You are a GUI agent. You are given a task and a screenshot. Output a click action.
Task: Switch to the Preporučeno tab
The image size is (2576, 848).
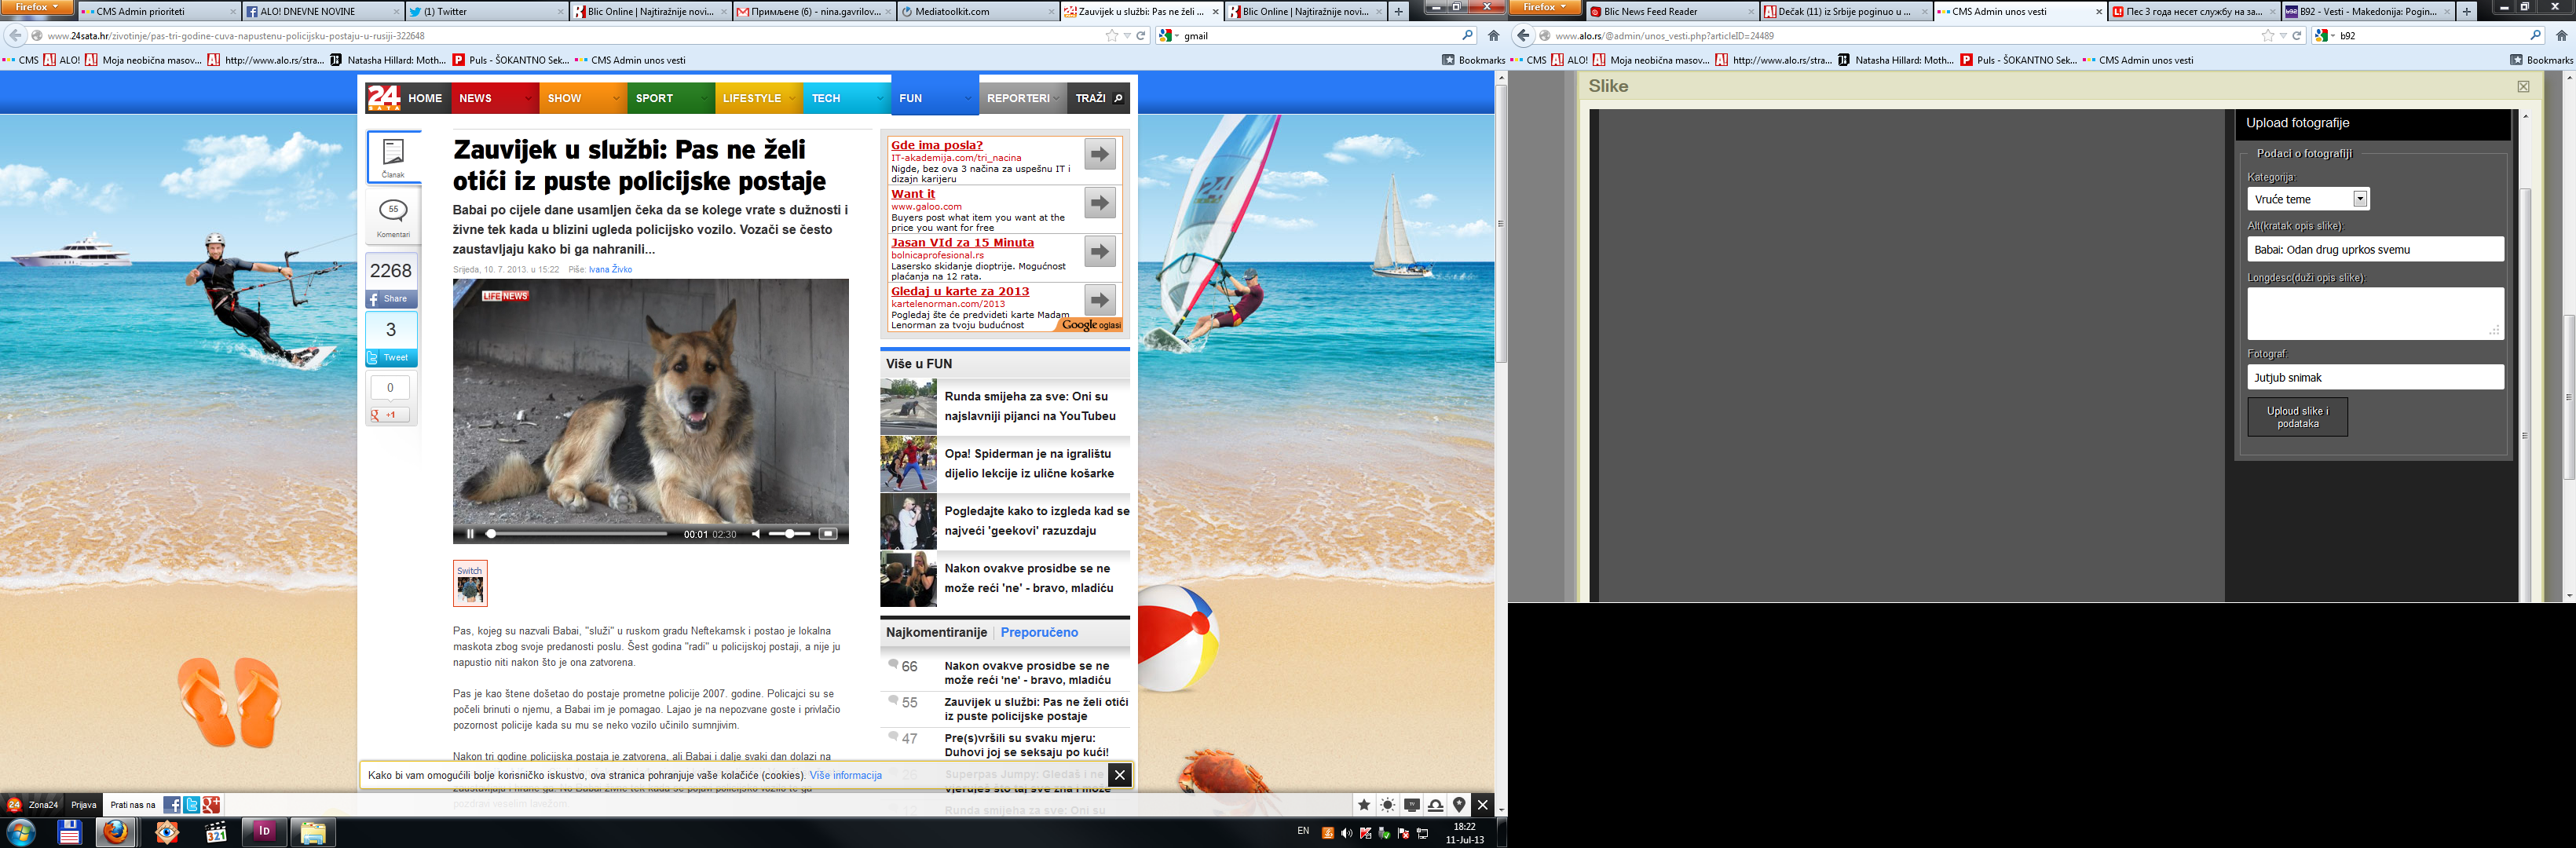point(1039,632)
